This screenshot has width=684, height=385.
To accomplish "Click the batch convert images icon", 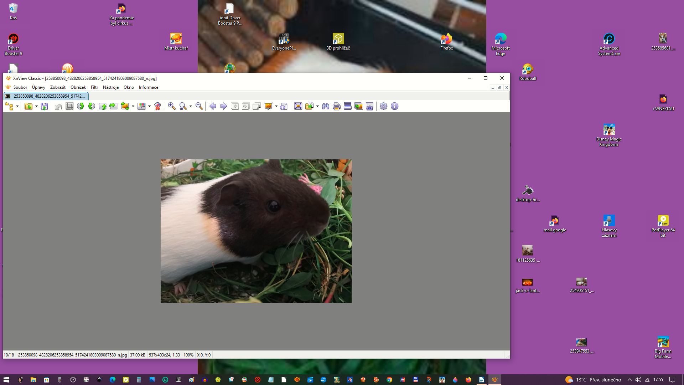I will [359, 106].
